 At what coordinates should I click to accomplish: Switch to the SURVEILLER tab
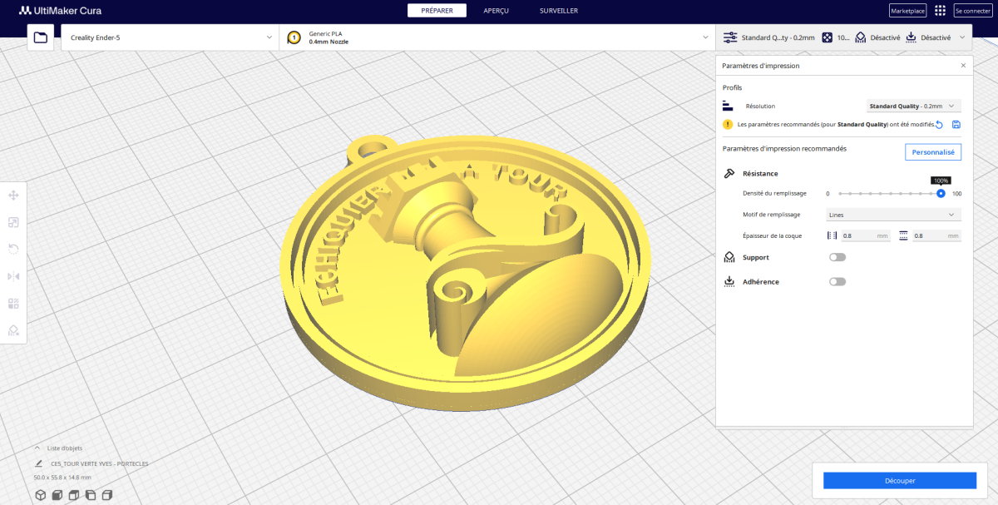[x=558, y=11]
